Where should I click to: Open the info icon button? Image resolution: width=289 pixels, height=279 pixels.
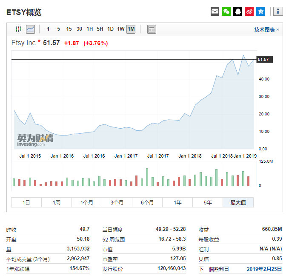click(278, 11)
